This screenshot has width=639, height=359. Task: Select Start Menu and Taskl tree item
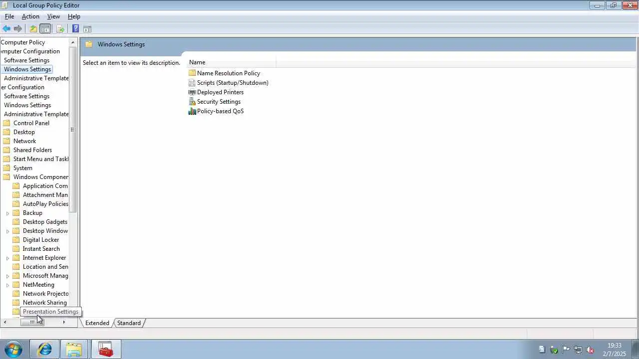click(x=40, y=159)
